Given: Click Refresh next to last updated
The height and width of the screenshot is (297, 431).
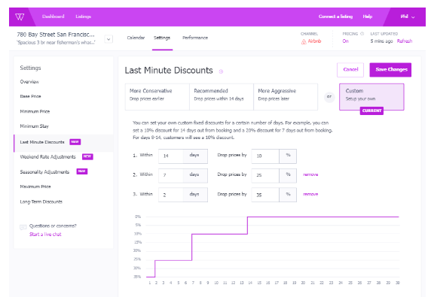Looking at the screenshot, I should [405, 41].
